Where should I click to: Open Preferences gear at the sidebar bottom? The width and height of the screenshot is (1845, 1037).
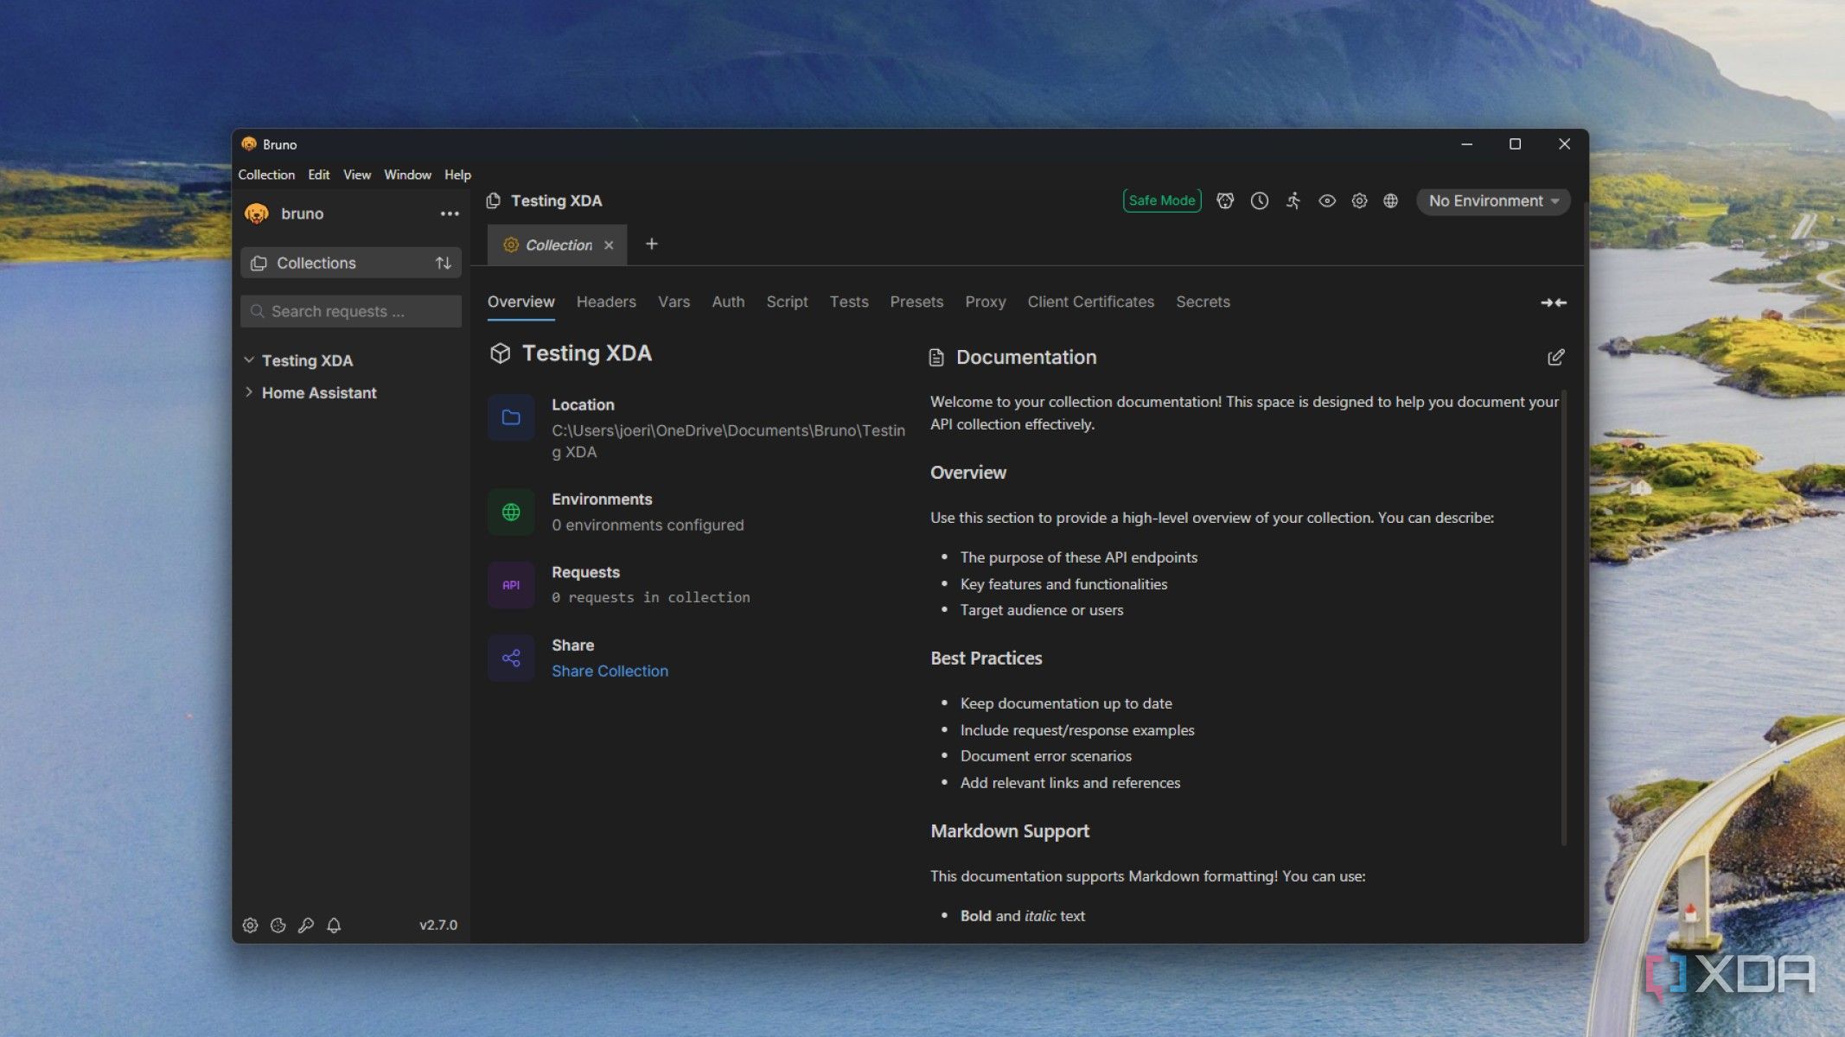click(250, 925)
